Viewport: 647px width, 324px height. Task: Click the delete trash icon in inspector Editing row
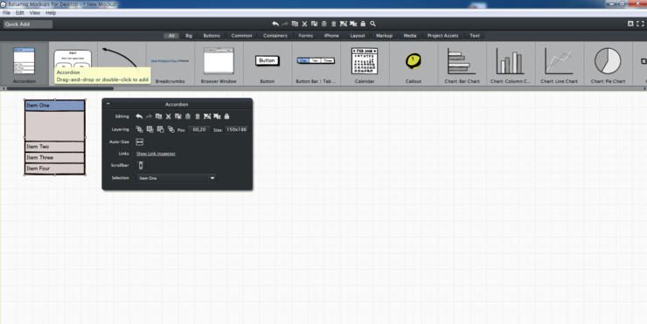pos(198,117)
